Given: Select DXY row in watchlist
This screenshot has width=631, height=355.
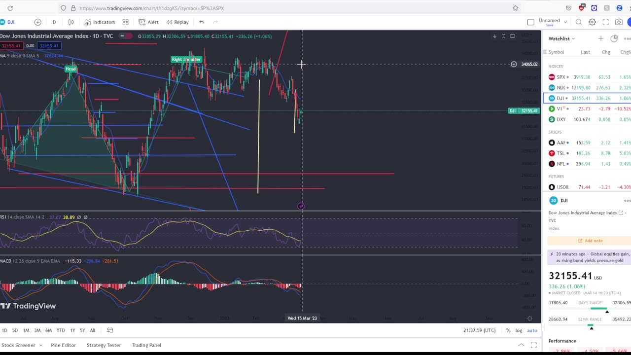Looking at the screenshot, I should point(588,119).
